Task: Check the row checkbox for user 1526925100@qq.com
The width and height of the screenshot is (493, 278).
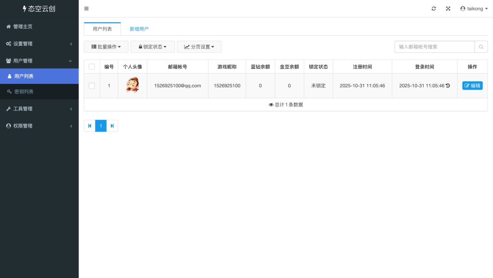Action: [x=91, y=85]
